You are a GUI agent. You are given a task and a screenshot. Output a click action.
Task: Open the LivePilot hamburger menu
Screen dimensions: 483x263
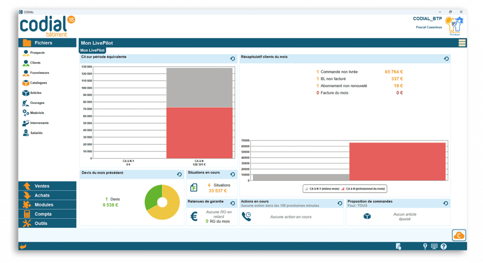462,43
